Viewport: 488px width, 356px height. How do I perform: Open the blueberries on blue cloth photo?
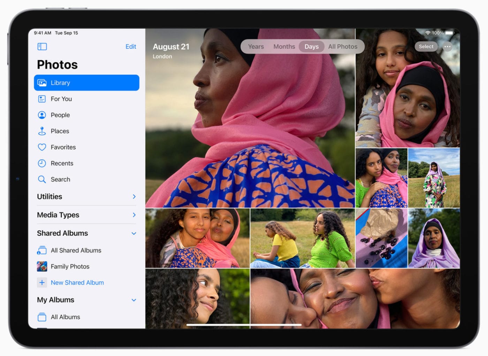tap(381, 238)
